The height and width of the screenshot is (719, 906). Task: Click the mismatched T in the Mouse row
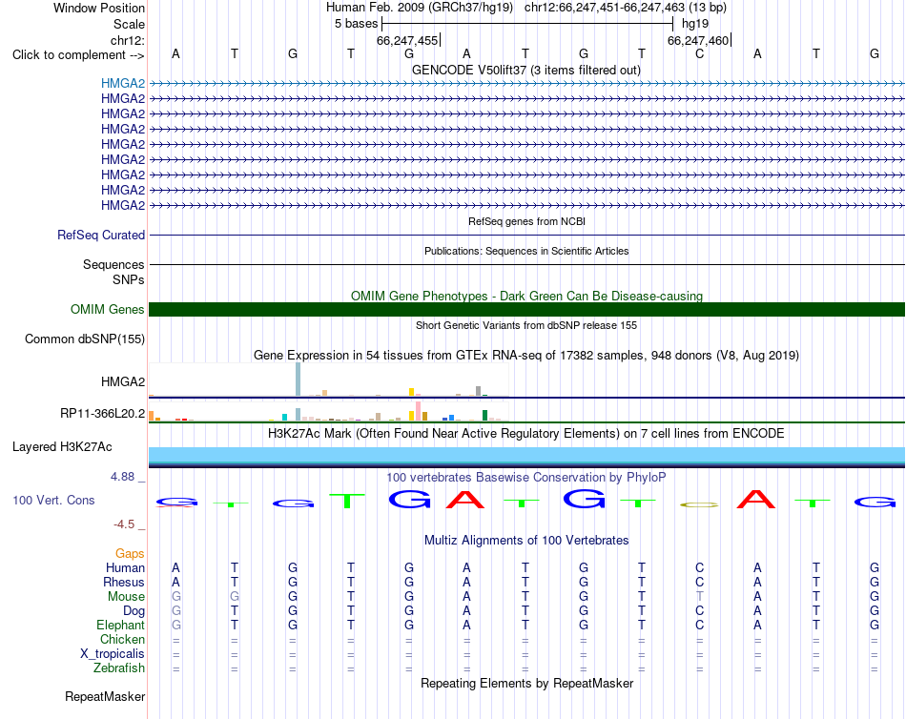[699, 597]
